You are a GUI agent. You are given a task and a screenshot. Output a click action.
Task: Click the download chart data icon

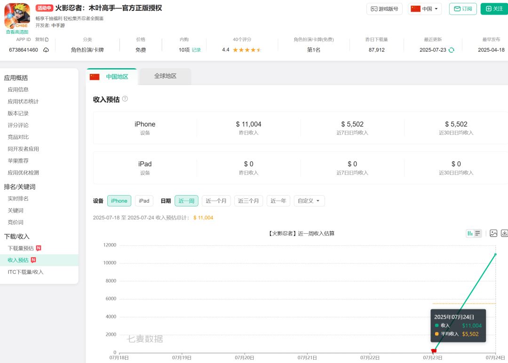(x=504, y=233)
